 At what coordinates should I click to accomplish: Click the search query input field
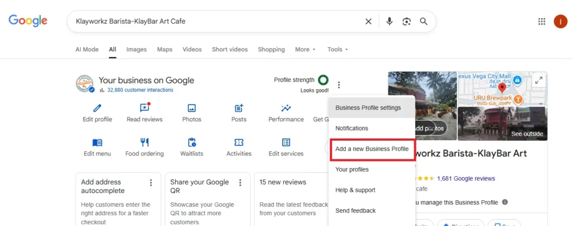click(213, 21)
